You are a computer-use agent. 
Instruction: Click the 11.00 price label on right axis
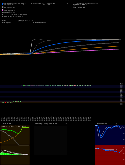121,84
